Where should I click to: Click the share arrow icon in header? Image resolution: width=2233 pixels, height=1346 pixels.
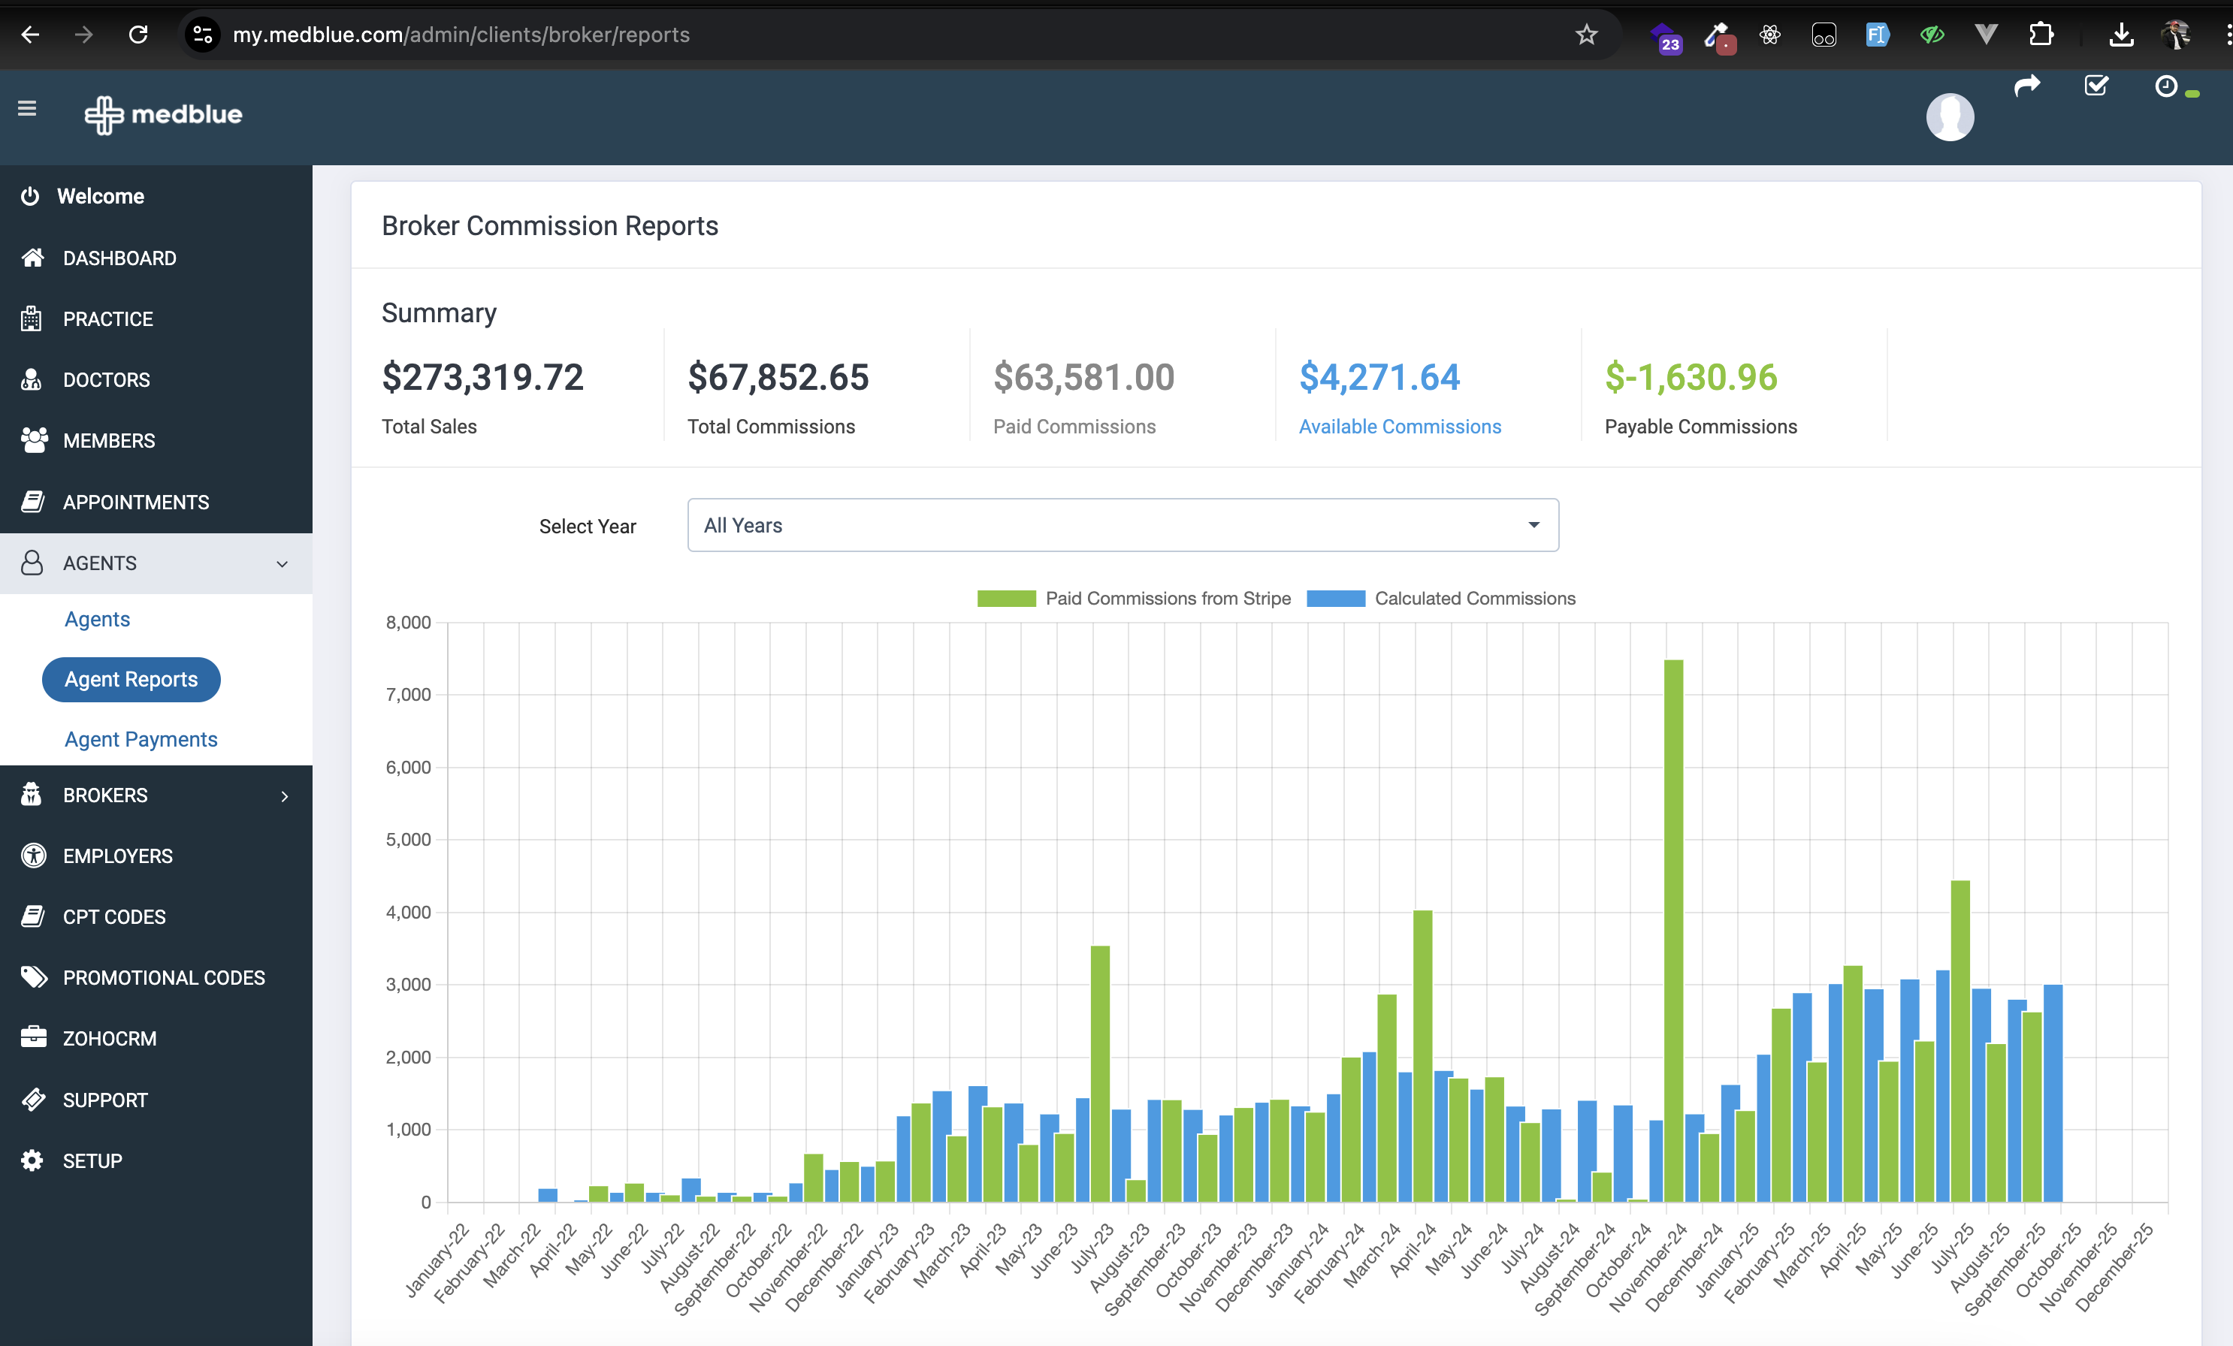tap(2027, 86)
